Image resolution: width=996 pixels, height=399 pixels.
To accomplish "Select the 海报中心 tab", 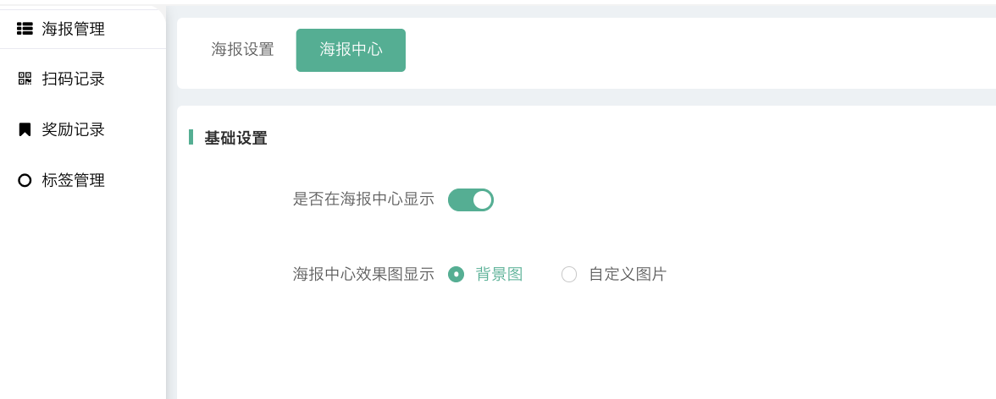I will tap(351, 50).
